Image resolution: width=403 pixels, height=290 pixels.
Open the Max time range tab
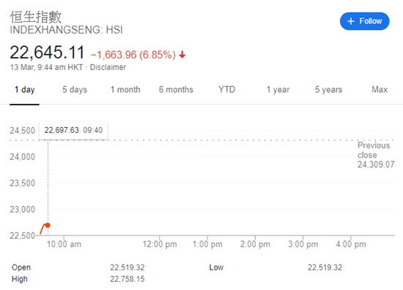click(380, 90)
